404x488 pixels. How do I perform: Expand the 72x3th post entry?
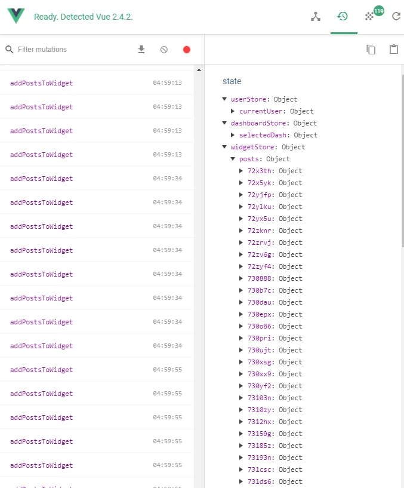(241, 171)
